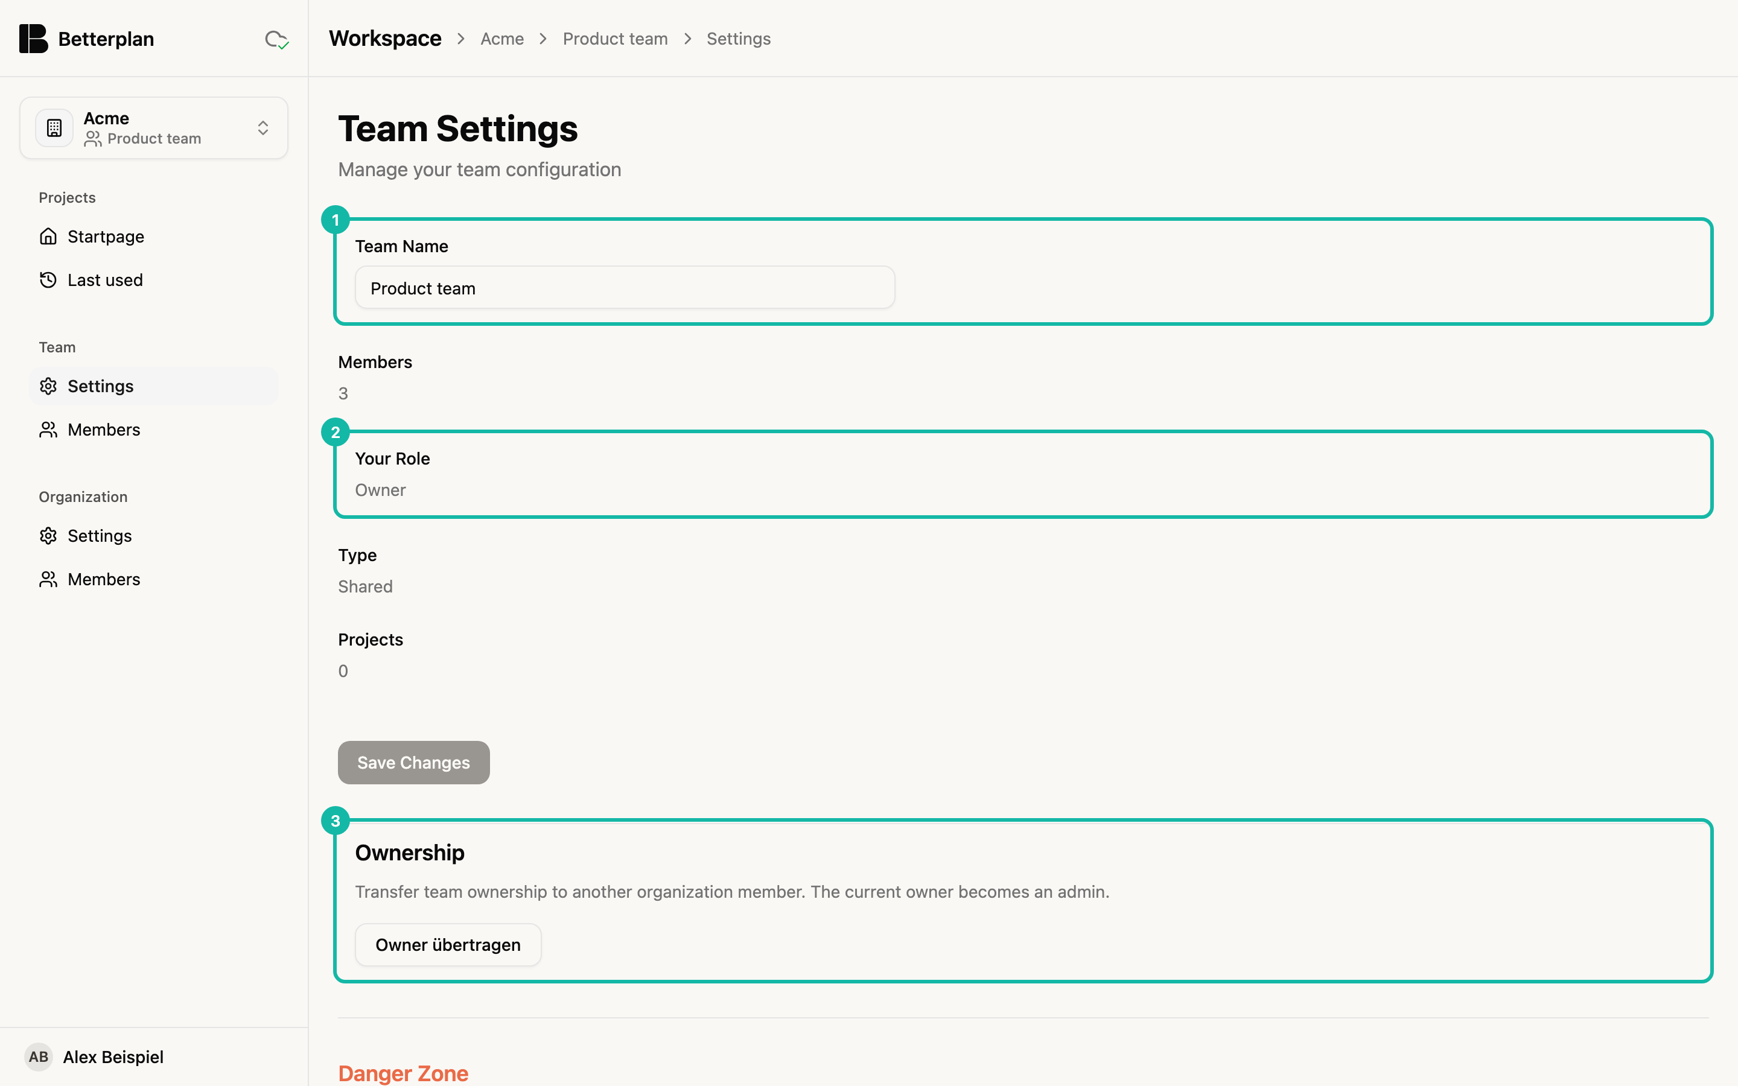Click the Organization Settings gear icon
The width and height of the screenshot is (1738, 1086).
pyautogui.click(x=48, y=536)
